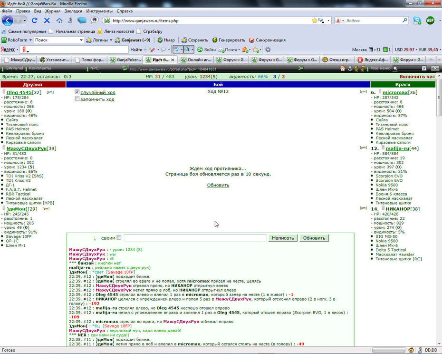Tick the своим checkbox in chat
The image size is (442, 354).
click(119, 238)
